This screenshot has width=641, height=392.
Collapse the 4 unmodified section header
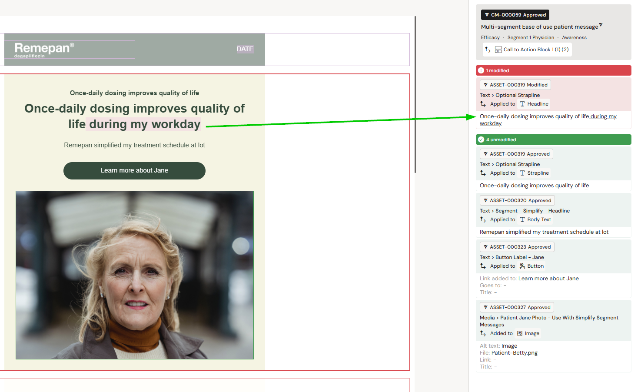(553, 140)
